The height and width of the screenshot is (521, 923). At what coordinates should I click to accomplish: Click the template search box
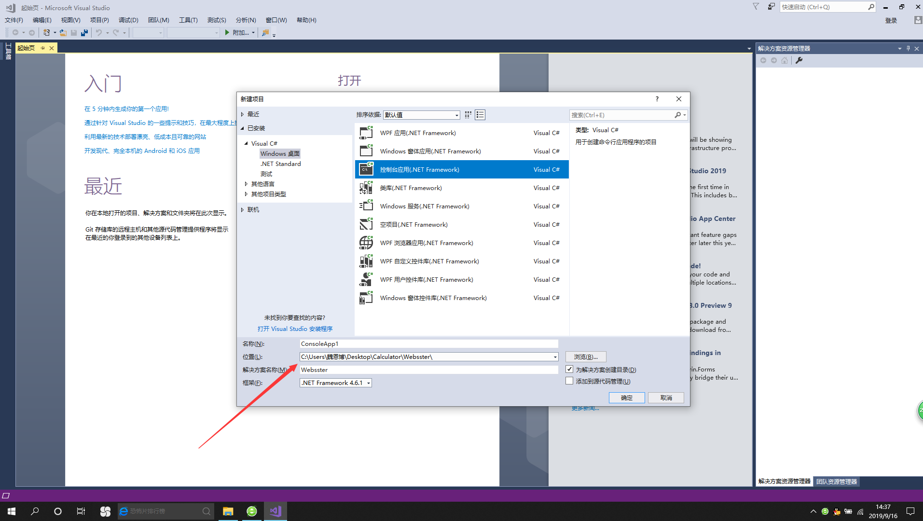622,115
